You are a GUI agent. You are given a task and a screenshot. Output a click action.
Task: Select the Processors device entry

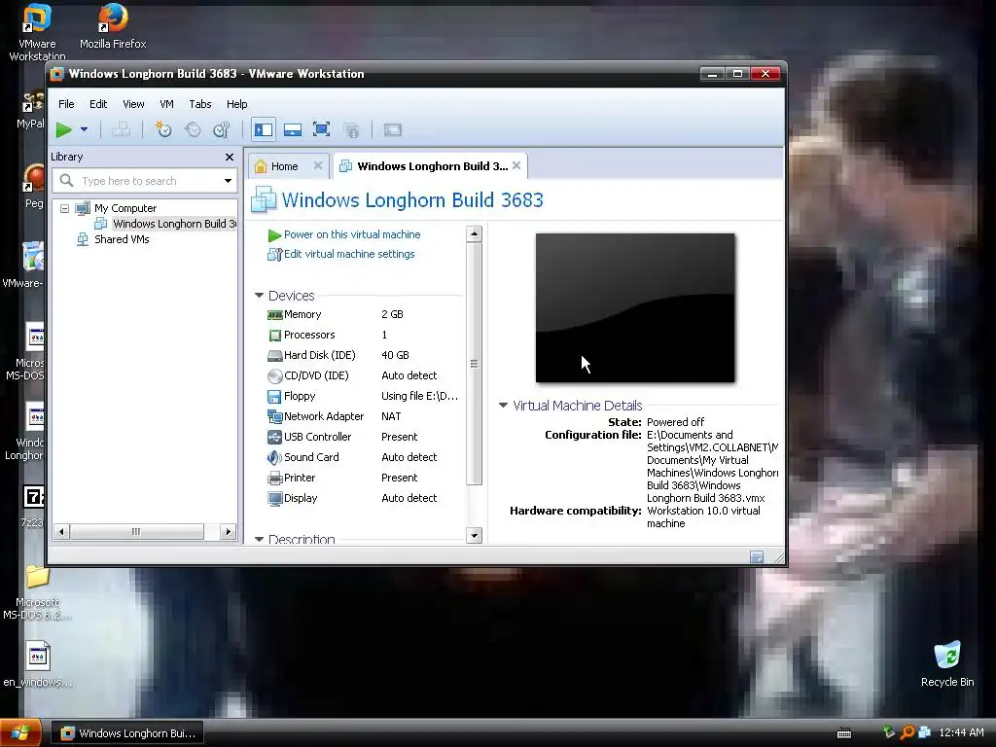(x=362, y=335)
